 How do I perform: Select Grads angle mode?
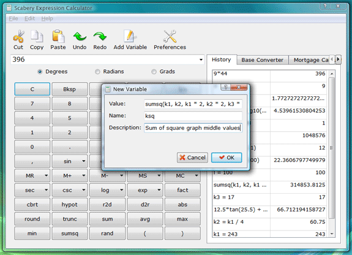pyautogui.click(x=154, y=72)
